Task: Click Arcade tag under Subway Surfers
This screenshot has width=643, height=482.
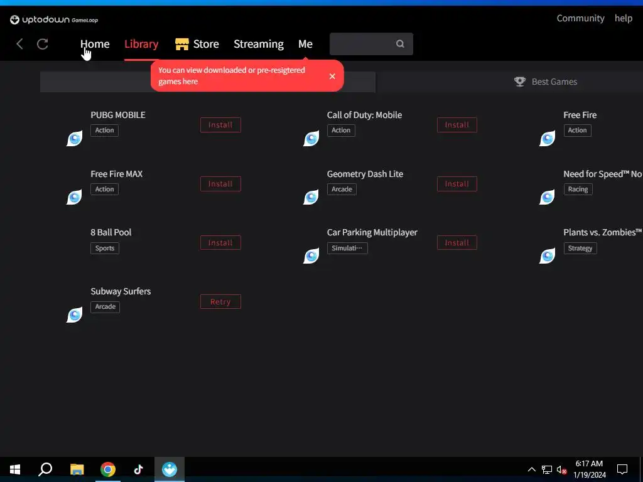Action: (105, 306)
